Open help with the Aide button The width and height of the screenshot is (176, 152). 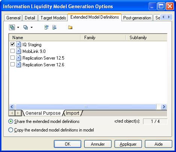158,144
